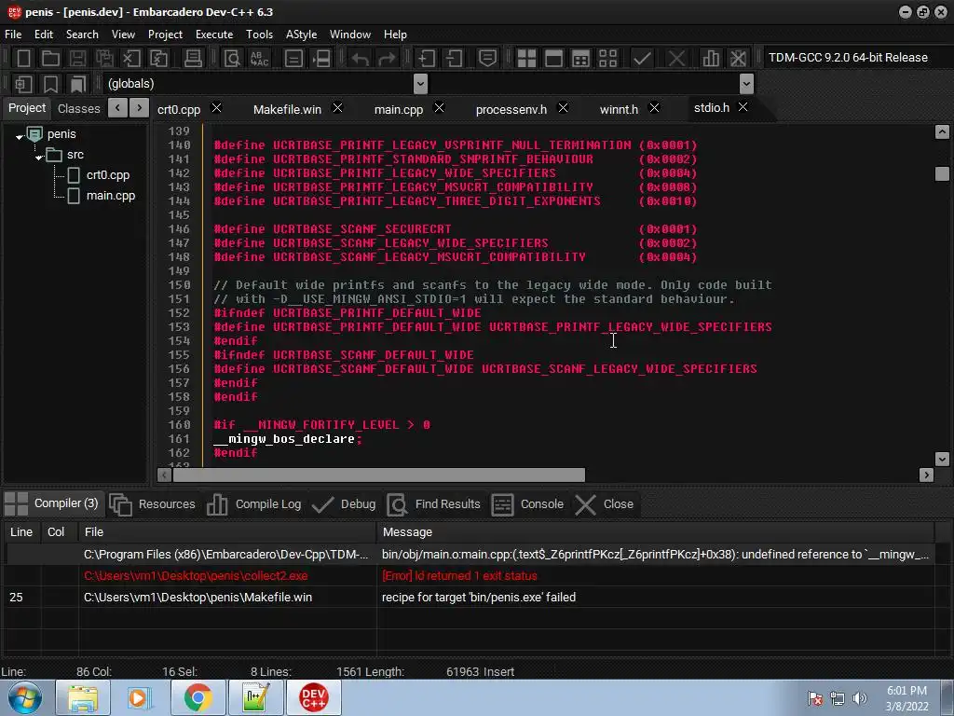
Task: Open the Resources panel tab
Action: (x=153, y=504)
